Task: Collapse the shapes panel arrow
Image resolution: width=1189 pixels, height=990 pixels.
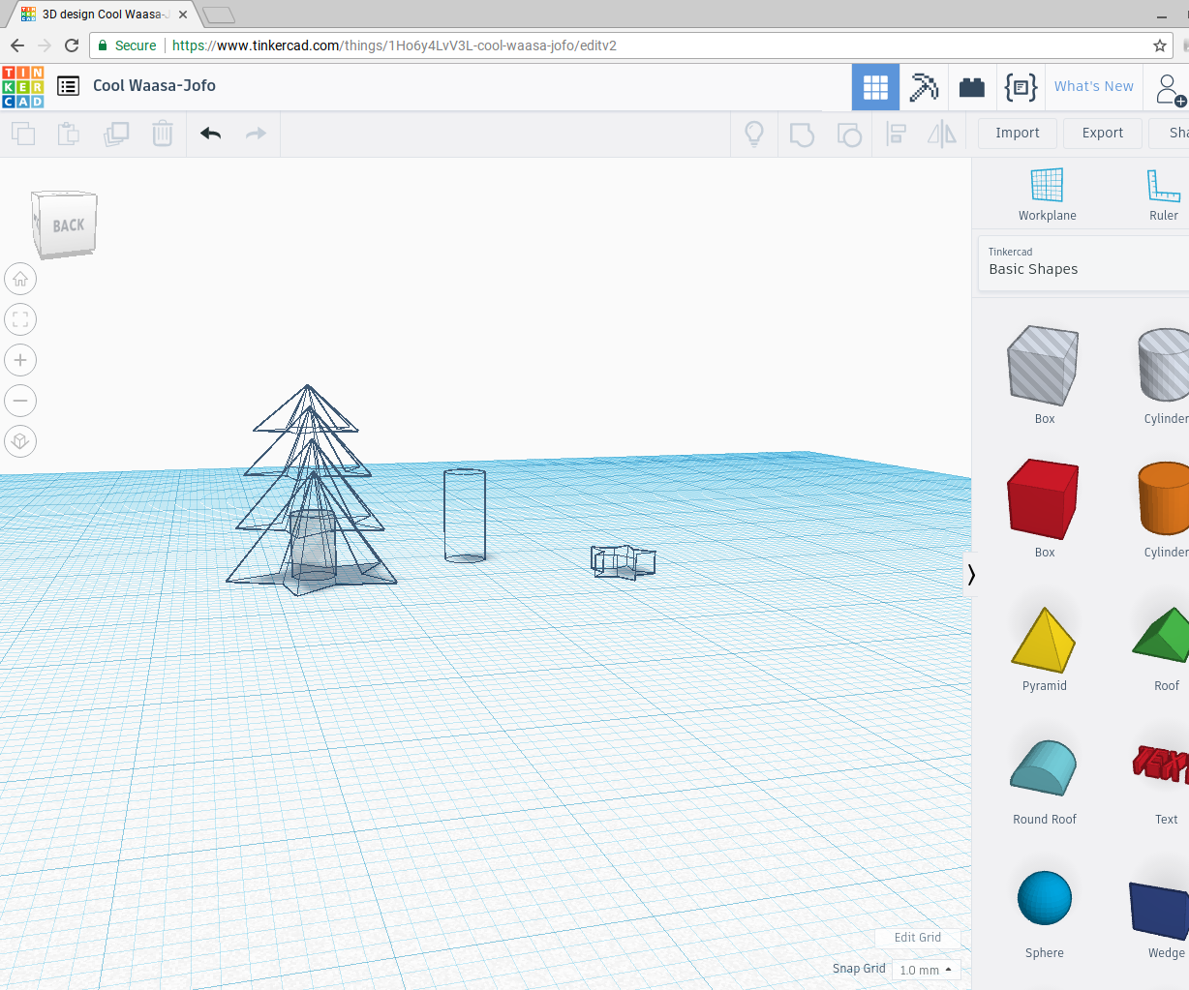Action: (970, 574)
